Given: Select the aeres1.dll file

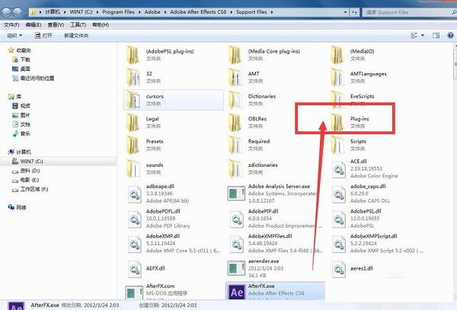Looking at the screenshot, I should 353,269.
